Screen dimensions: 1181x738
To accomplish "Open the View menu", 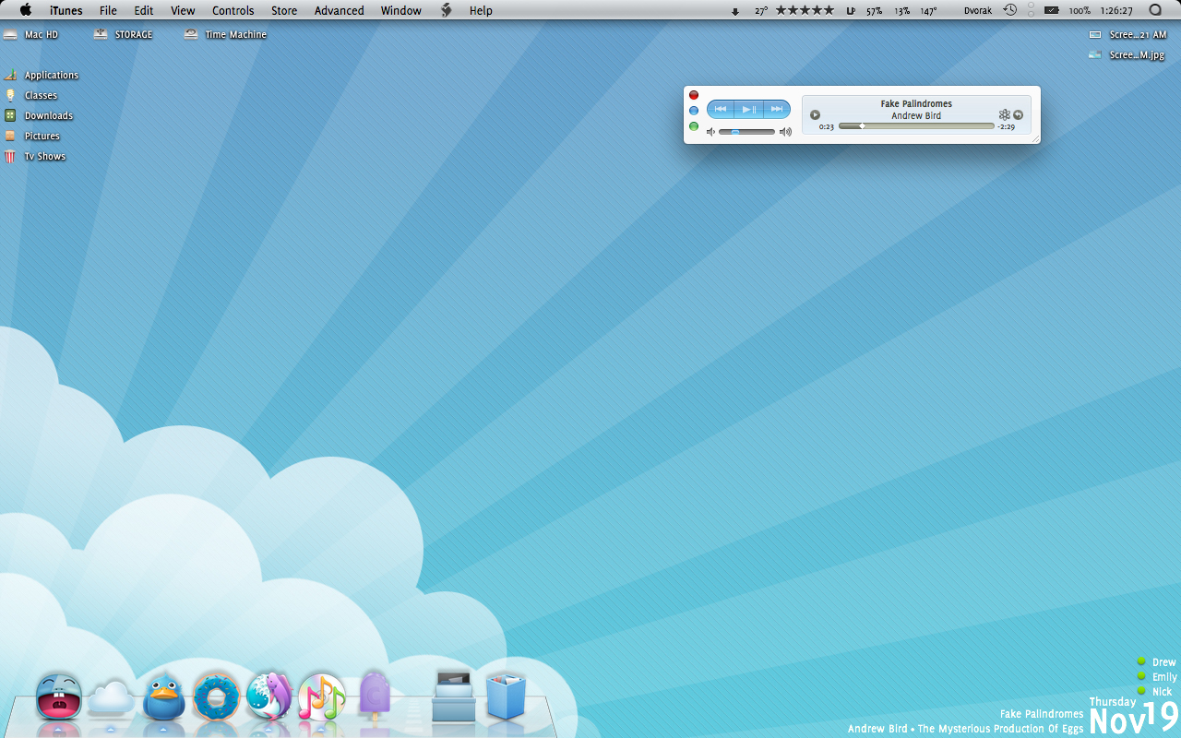I will click(x=183, y=10).
